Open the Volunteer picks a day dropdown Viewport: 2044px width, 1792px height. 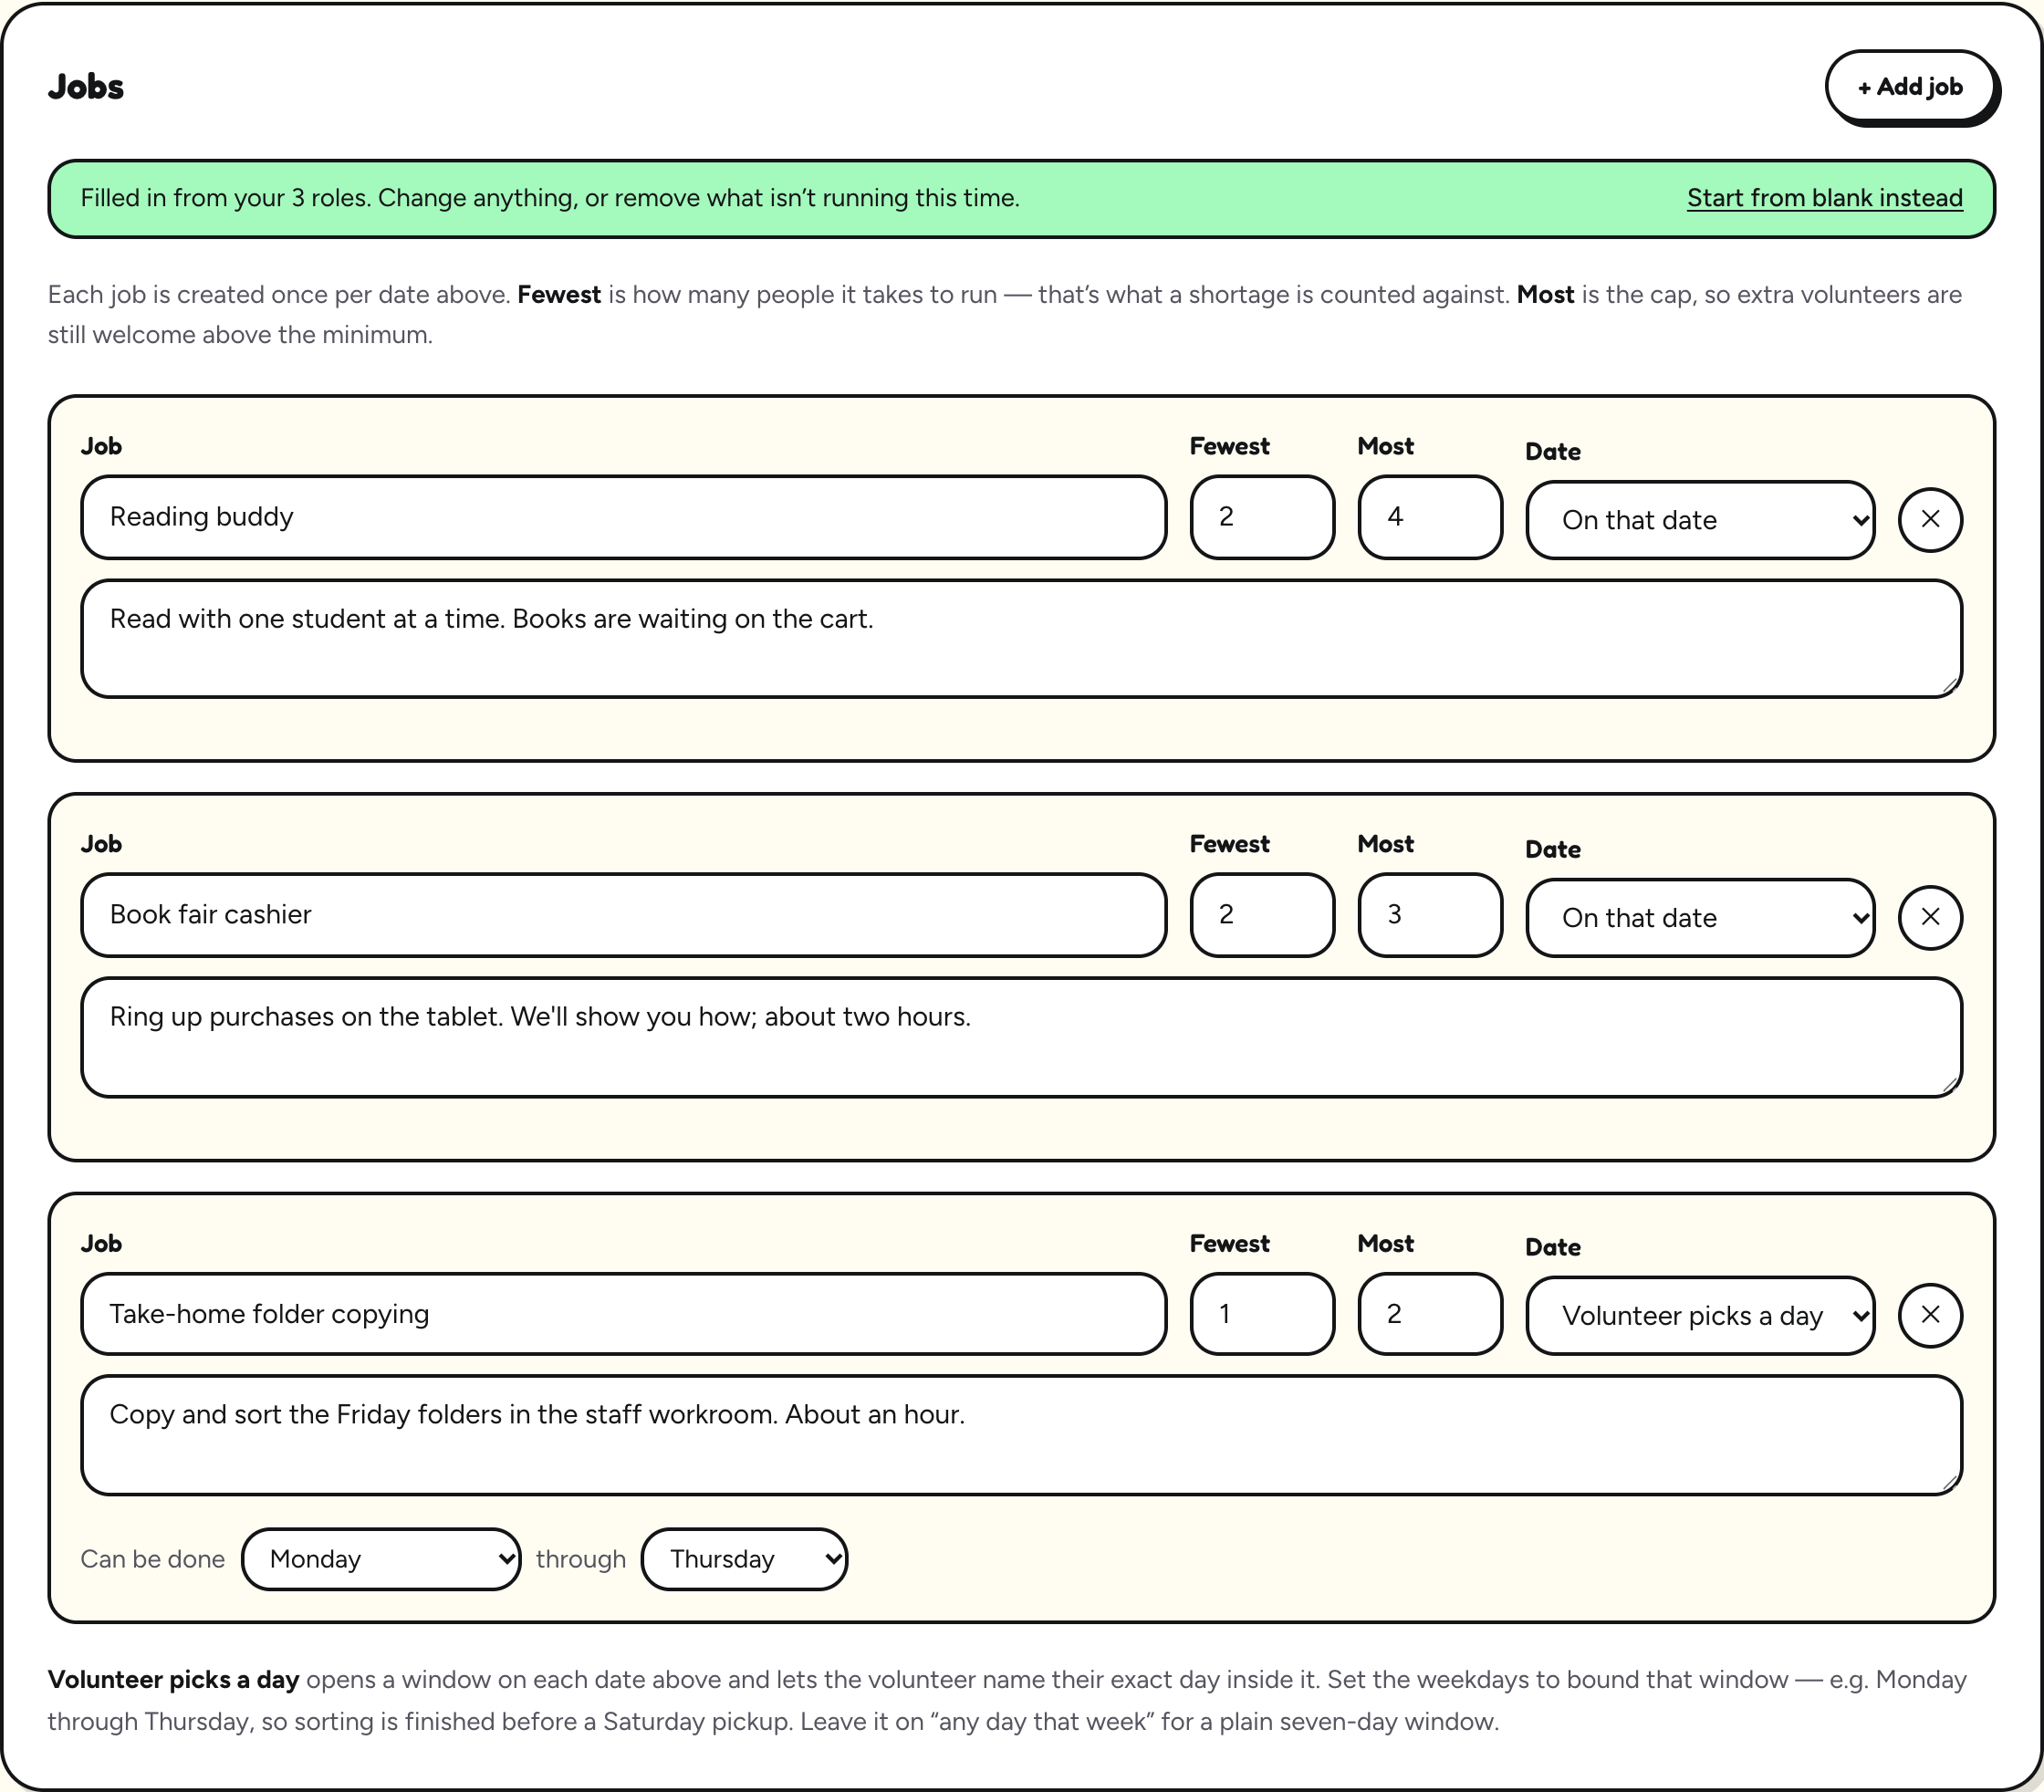(x=1700, y=1316)
